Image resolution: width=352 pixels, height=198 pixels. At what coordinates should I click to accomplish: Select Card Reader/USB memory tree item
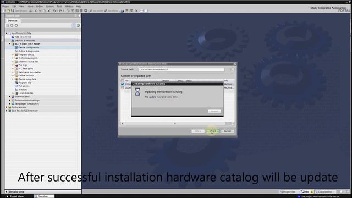24,111
